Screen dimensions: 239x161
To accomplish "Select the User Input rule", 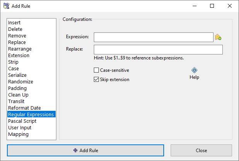I will pyautogui.click(x=20, y=128).
